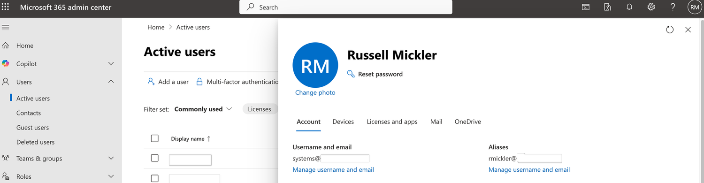Click the systems@ username text

(x=306, y=159)
